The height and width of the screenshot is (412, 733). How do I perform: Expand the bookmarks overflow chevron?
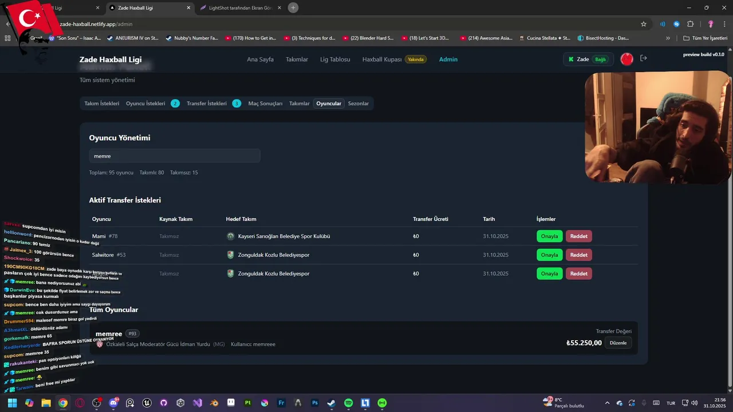point(668,38)
